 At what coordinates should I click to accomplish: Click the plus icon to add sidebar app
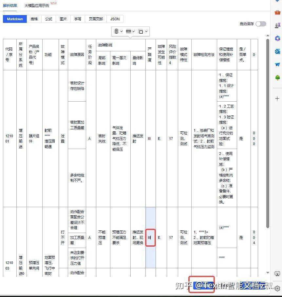(277, 98)
